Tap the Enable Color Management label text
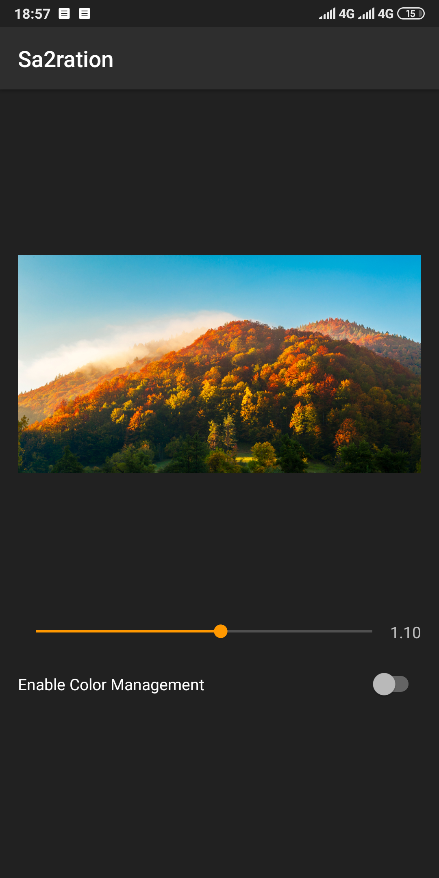This screenshot has width=439, height=878. click(x=111, y=685)
